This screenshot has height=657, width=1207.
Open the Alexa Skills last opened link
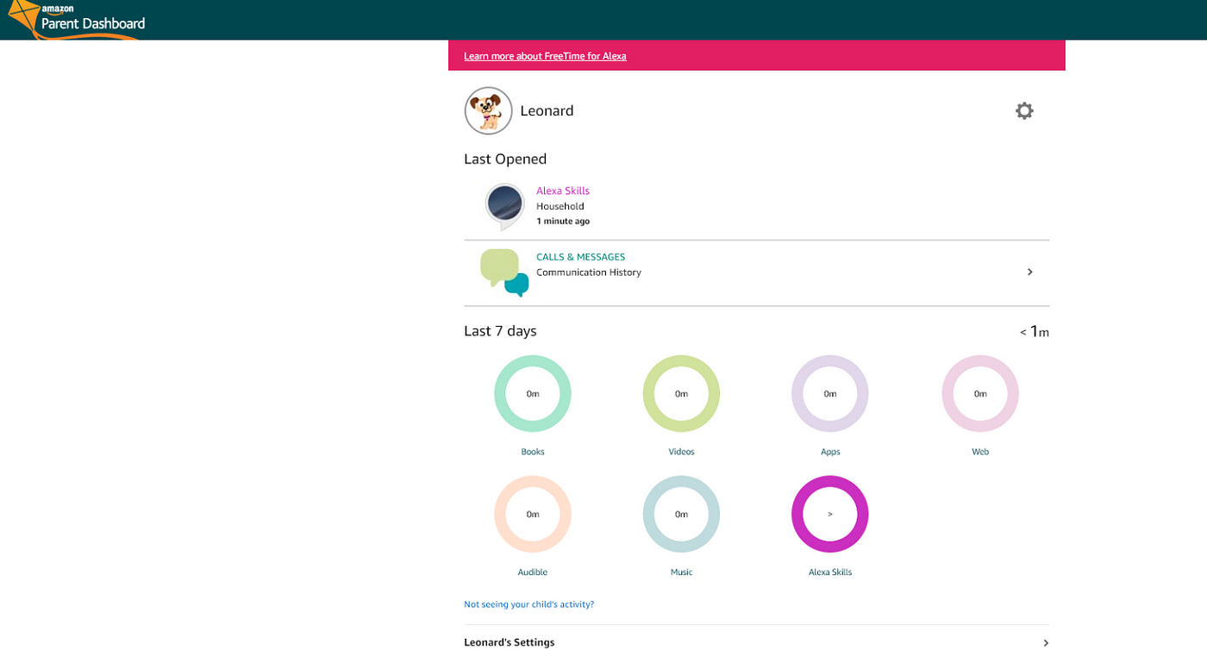tap(563, 191)
